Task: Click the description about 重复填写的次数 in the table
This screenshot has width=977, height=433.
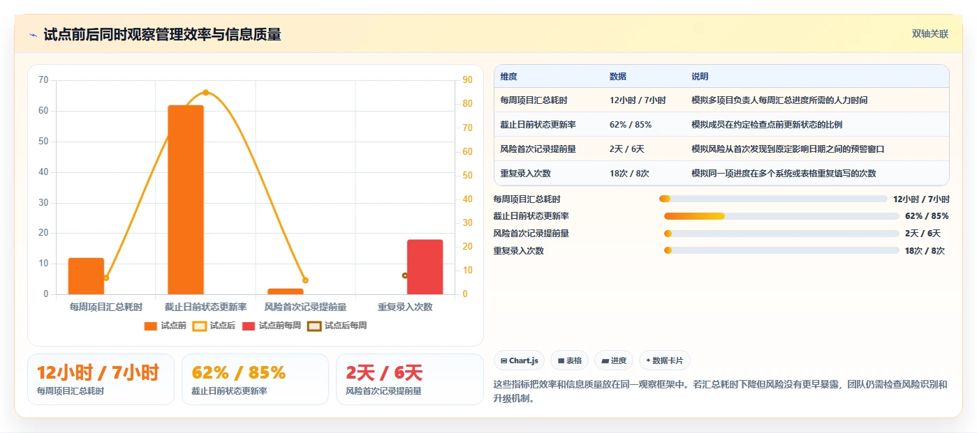Action: click(784, 174)
